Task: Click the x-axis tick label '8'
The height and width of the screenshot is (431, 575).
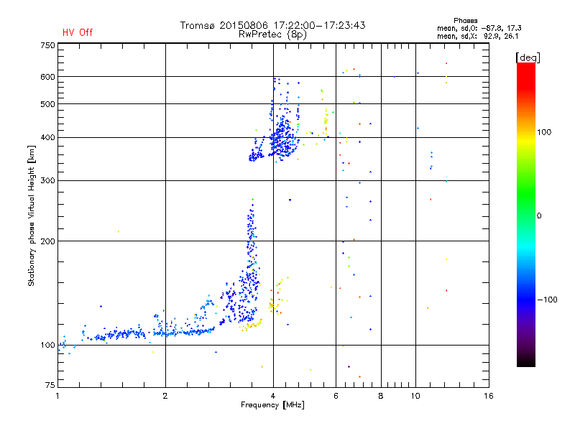Action: click(381, 396)
